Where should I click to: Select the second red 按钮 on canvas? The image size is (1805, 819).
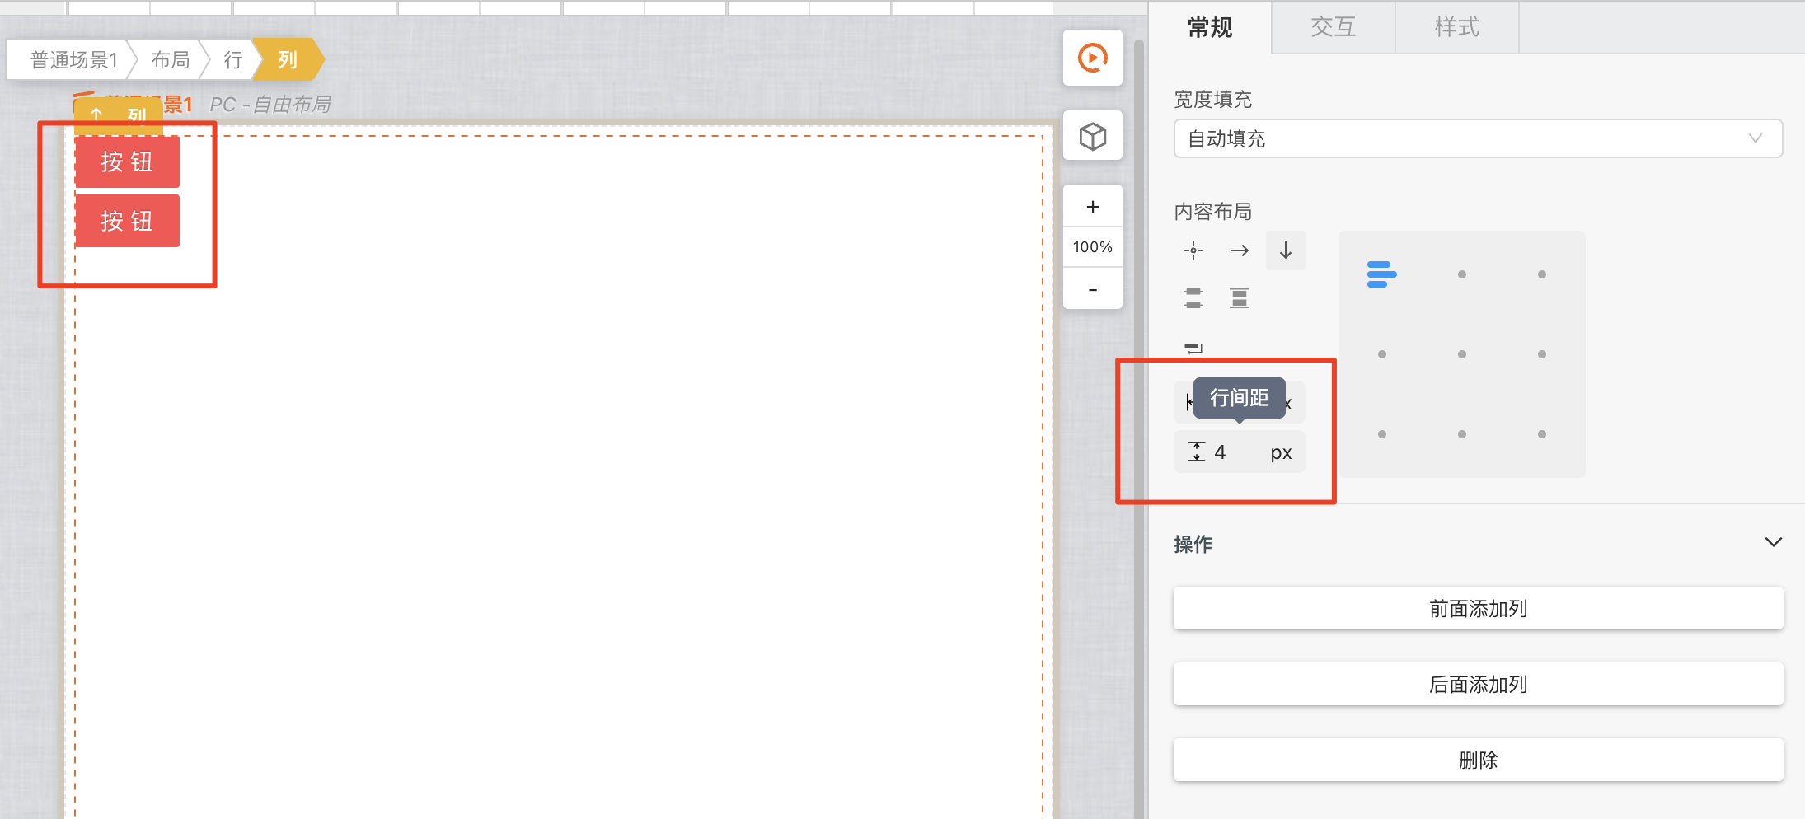pos(127,221)
